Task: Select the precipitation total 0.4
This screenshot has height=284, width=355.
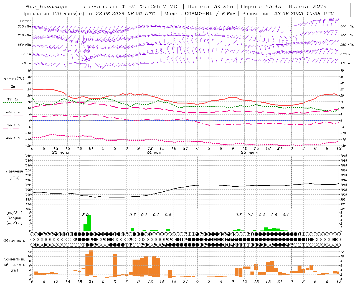Action: 168,215
